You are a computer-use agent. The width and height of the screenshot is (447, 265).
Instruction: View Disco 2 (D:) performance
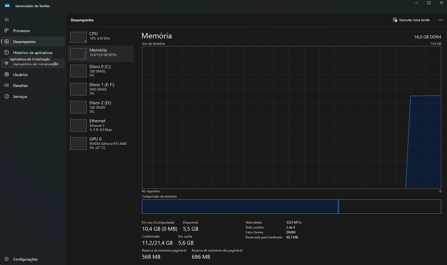tap(101, 107)
